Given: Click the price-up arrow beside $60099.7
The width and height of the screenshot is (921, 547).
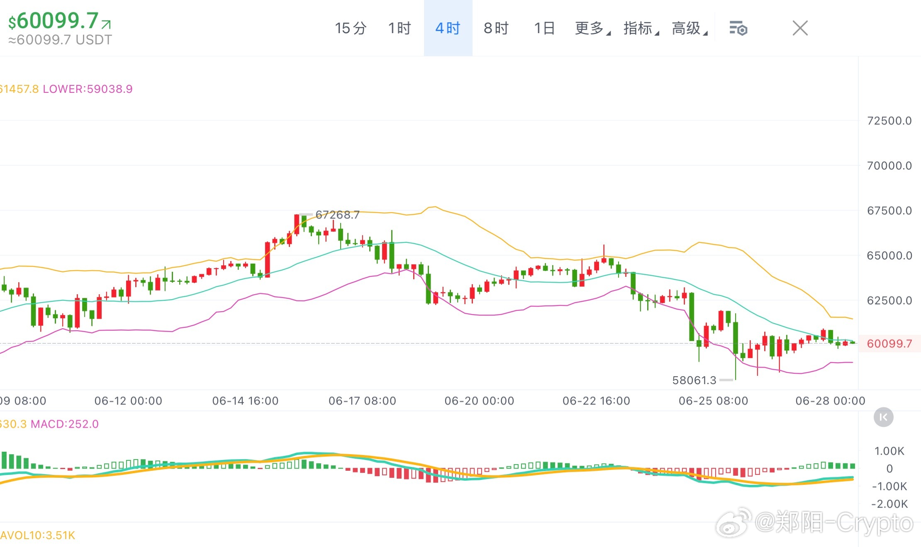Looking at the screenshot, I should pyautogui.click(x=106, y=24).
